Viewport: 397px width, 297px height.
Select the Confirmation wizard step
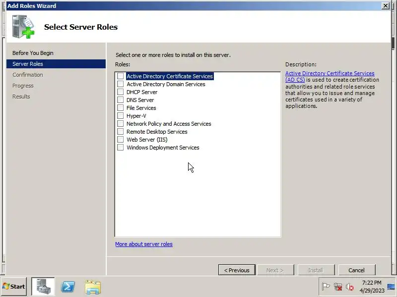point(28,75)
